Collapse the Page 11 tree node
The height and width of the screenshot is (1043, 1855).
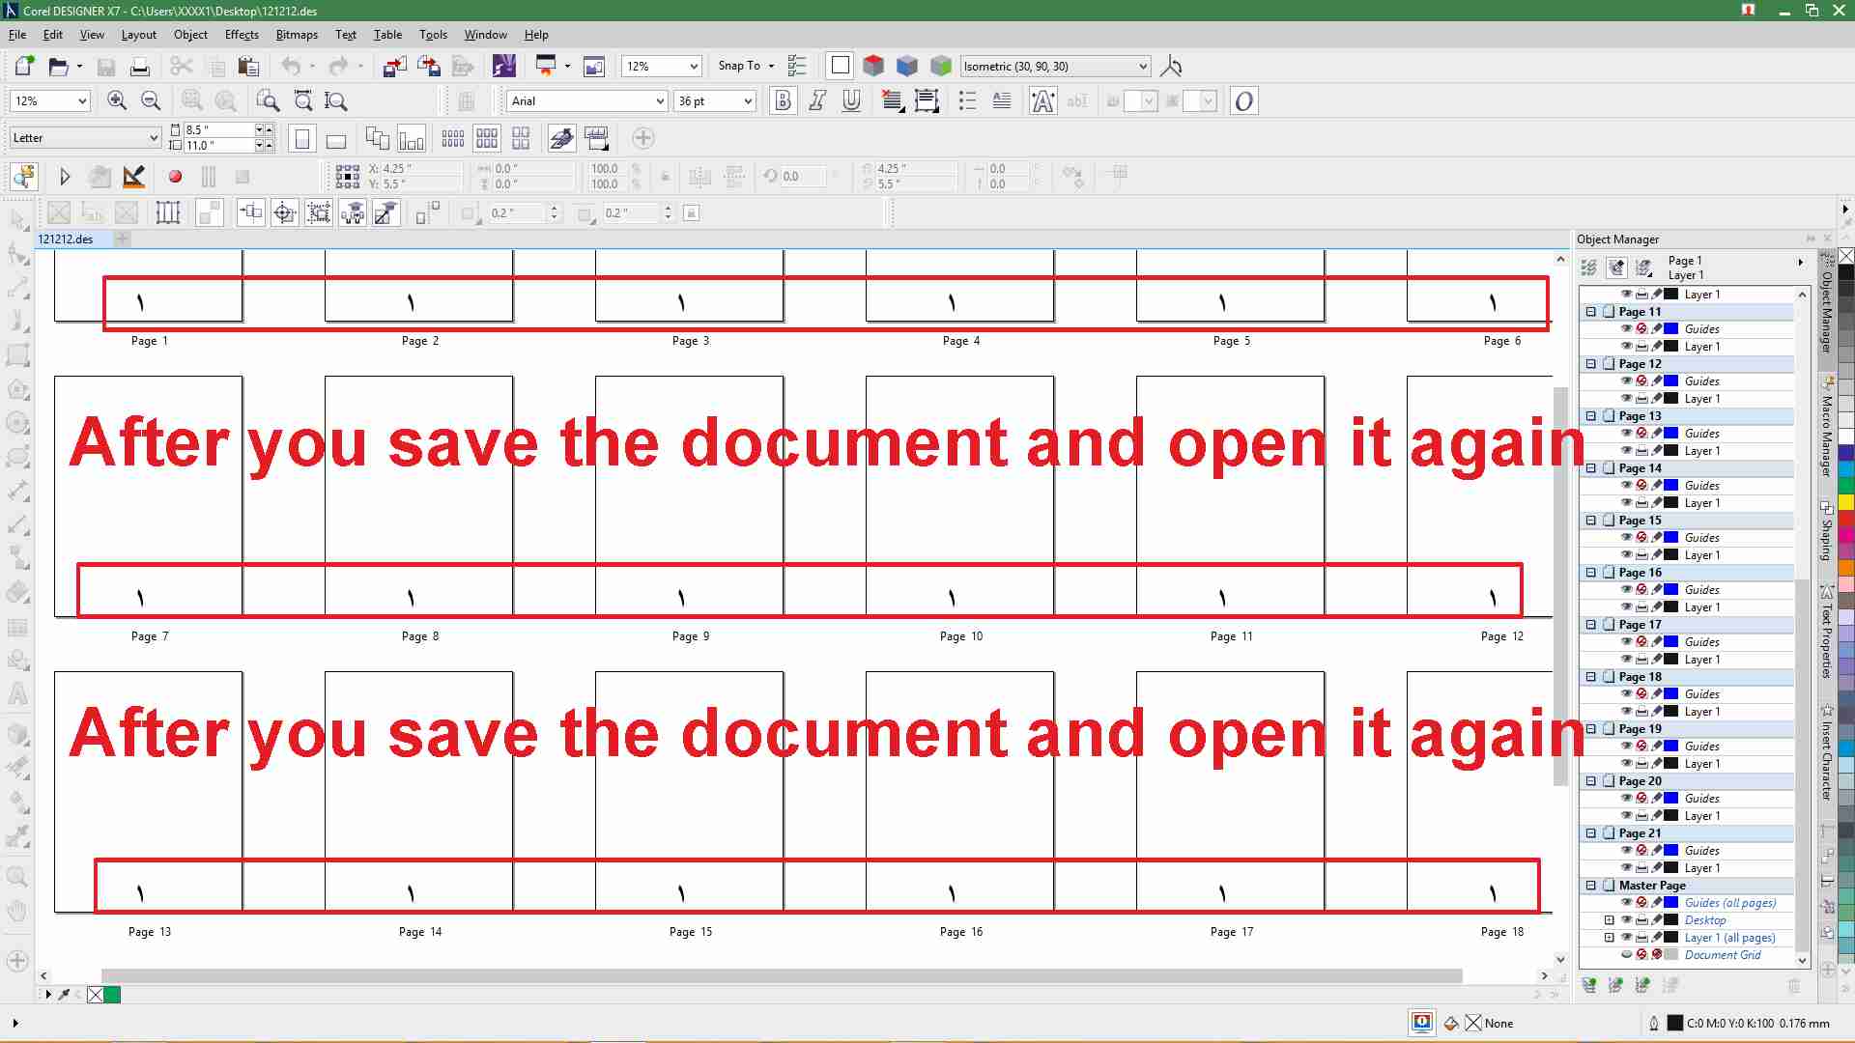pyautogui.click(x=1591, y=312)
